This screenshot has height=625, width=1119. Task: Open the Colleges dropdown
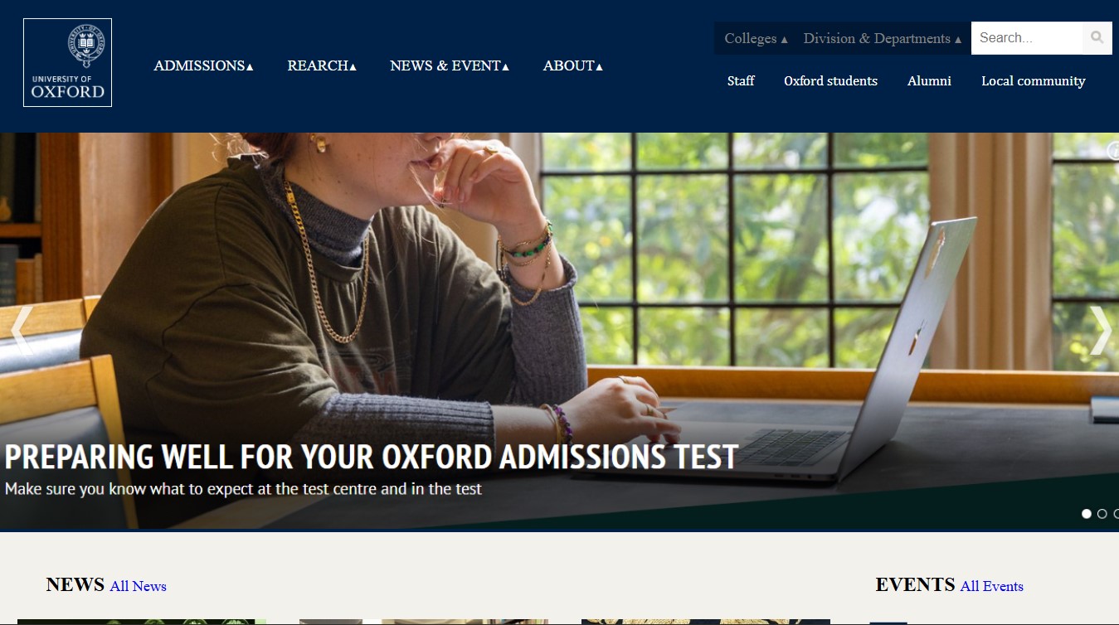click(756, 38)
